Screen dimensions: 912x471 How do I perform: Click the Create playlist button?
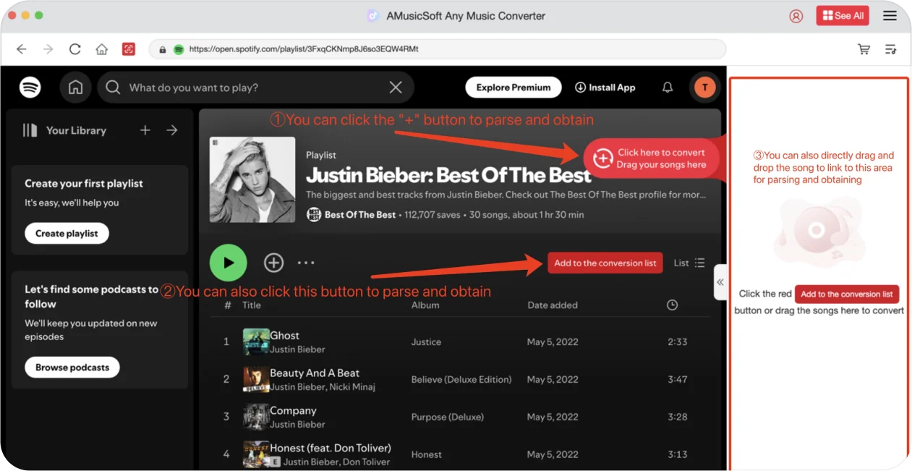pyautogui.click(x=67, y=234)
